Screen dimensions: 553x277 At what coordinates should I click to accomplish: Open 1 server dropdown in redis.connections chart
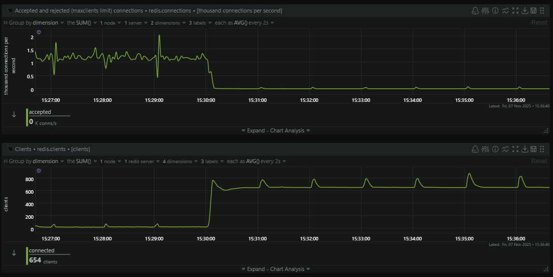pos(135,23)
